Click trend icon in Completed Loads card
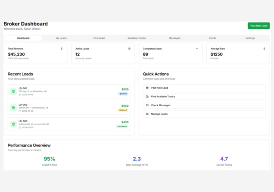The height and width of the screenshot is (192, 274). point(197,48)
